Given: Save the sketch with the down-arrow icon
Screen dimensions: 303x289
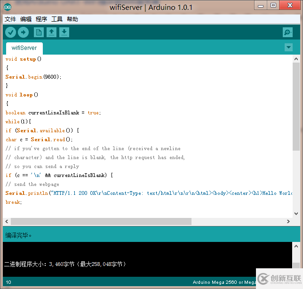Looking at the screenshot, I should tap(64, 32).
